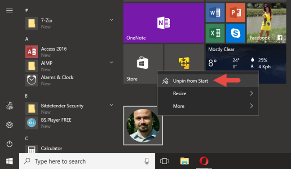Viewport: 291px width, 169px height.
Task: Select Unpin from Start
Action: click(208, 81)
